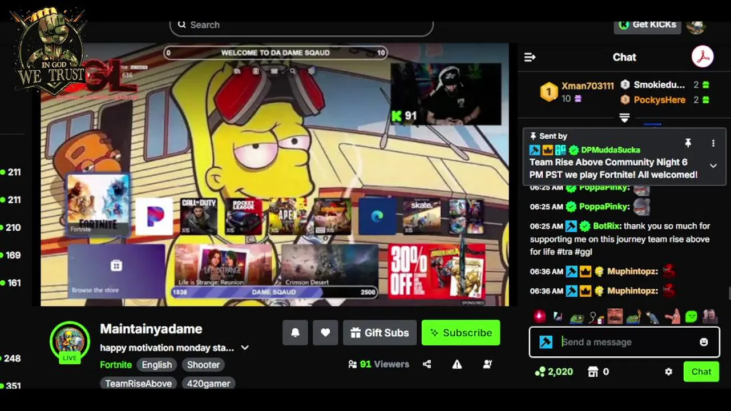The height and width of the screenshot is (411, 731).
Task: Open chat settings with the gear icon
Action: coord(668,372)
